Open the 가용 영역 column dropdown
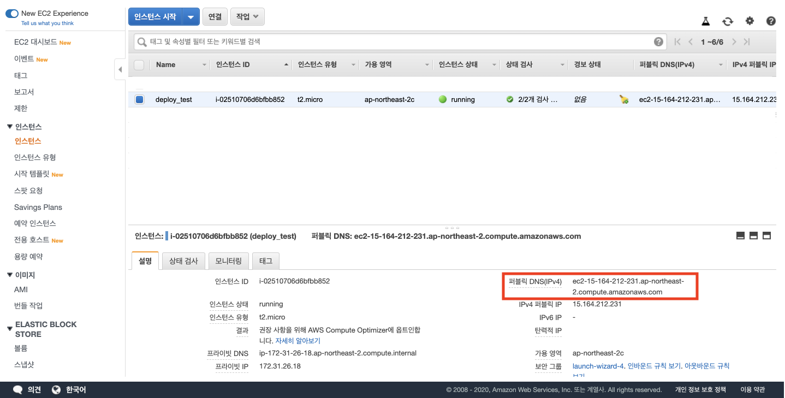 (427, 65)
